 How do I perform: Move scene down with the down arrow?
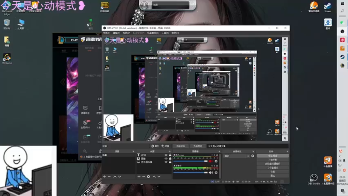(120, 177)
